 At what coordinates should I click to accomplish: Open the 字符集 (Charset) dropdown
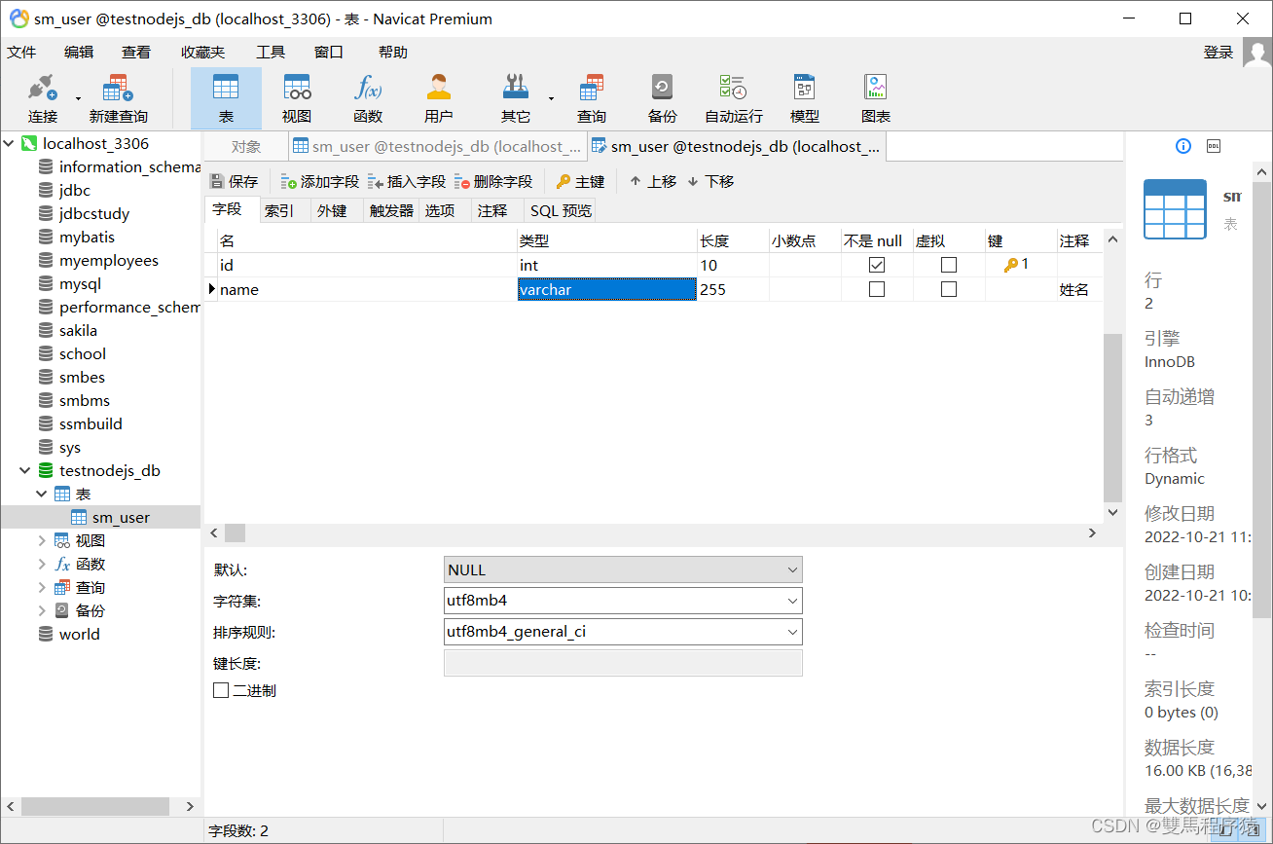(623, 601)
